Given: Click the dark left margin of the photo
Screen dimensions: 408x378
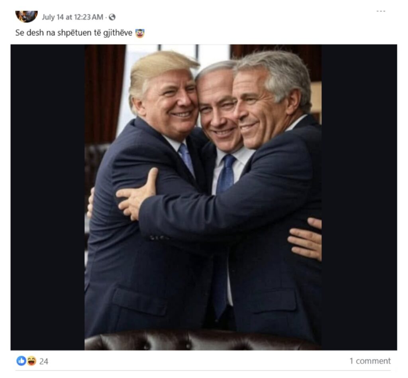Looking at the screenshot, I should coord(47,197).
